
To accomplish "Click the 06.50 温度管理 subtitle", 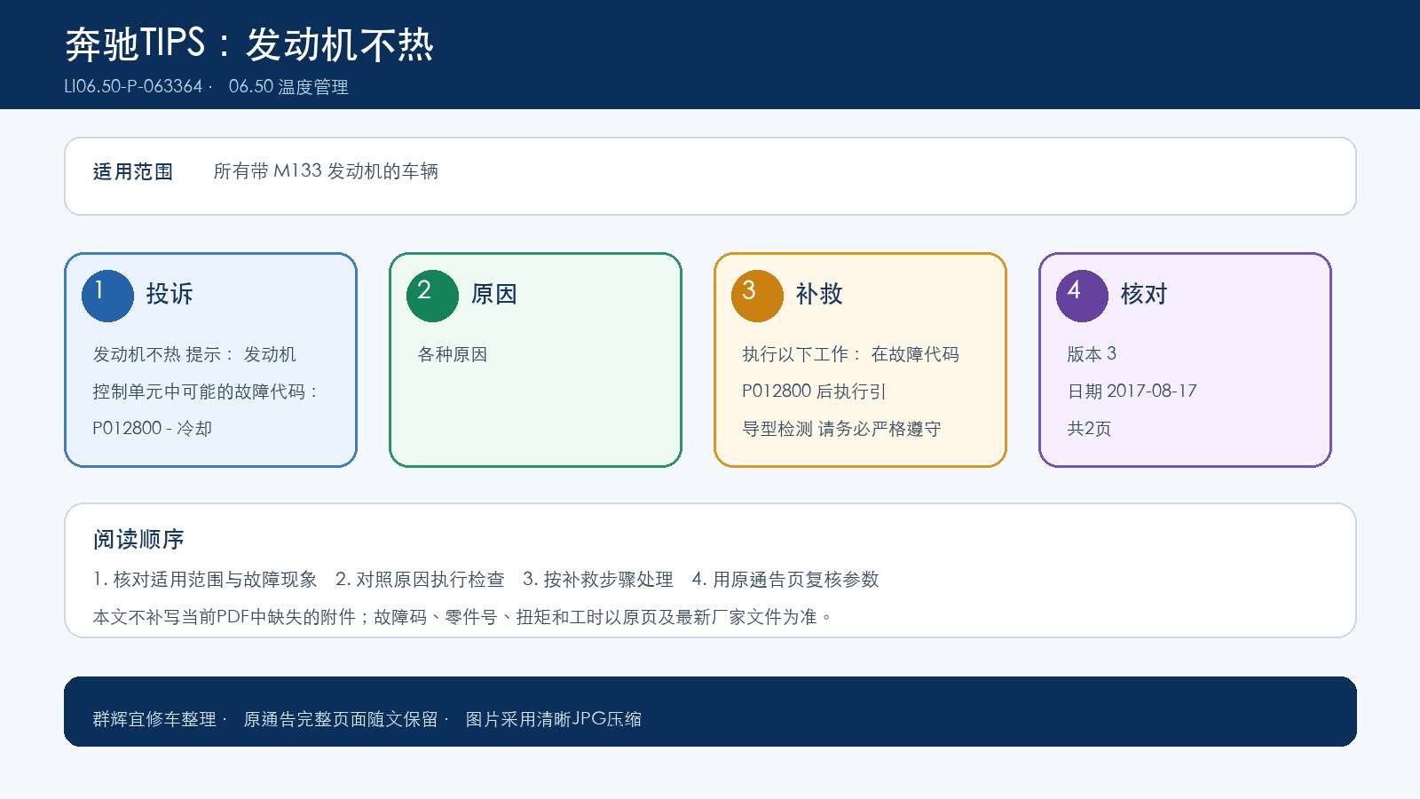I will click(288, 87).
